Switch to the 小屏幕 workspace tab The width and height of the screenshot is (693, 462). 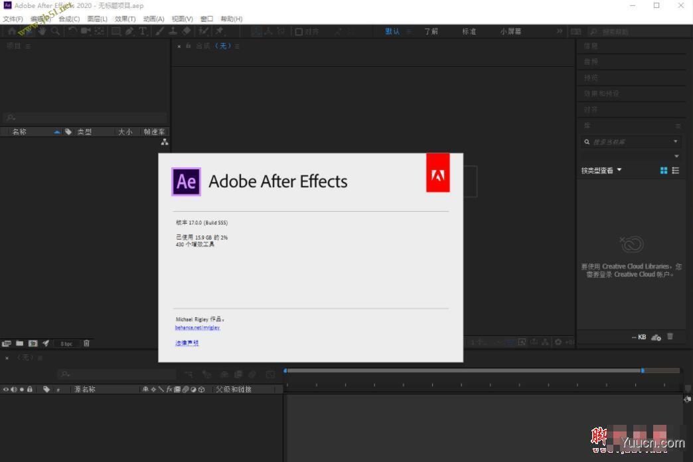click(510, 31)
